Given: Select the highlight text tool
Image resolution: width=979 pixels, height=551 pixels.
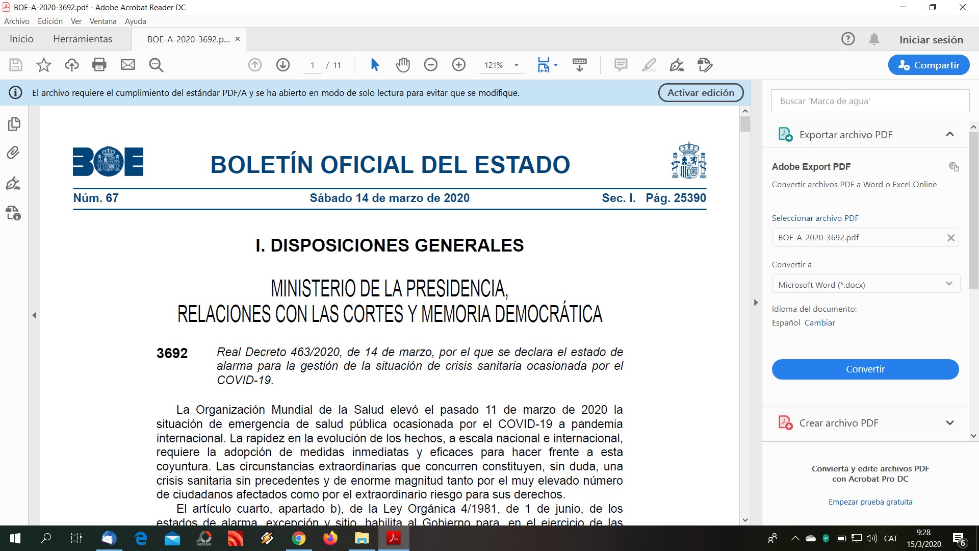Looking at the screenshot, I should point(649,65).
